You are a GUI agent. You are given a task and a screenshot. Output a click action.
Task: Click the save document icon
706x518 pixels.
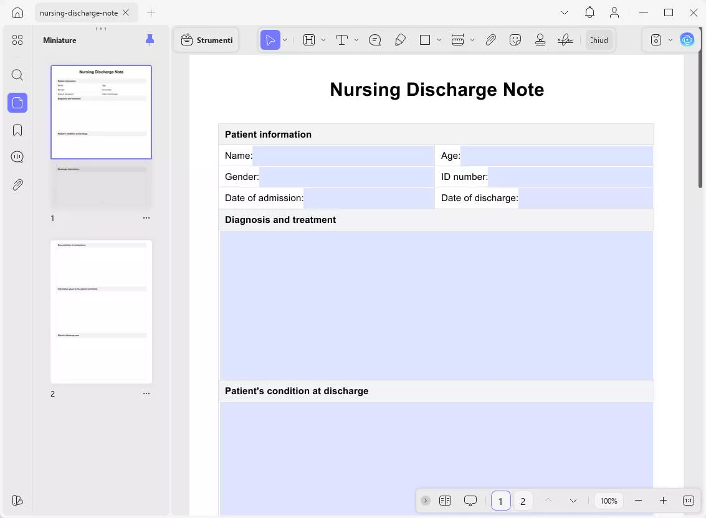pyautogui.click(x=656, y=40)
